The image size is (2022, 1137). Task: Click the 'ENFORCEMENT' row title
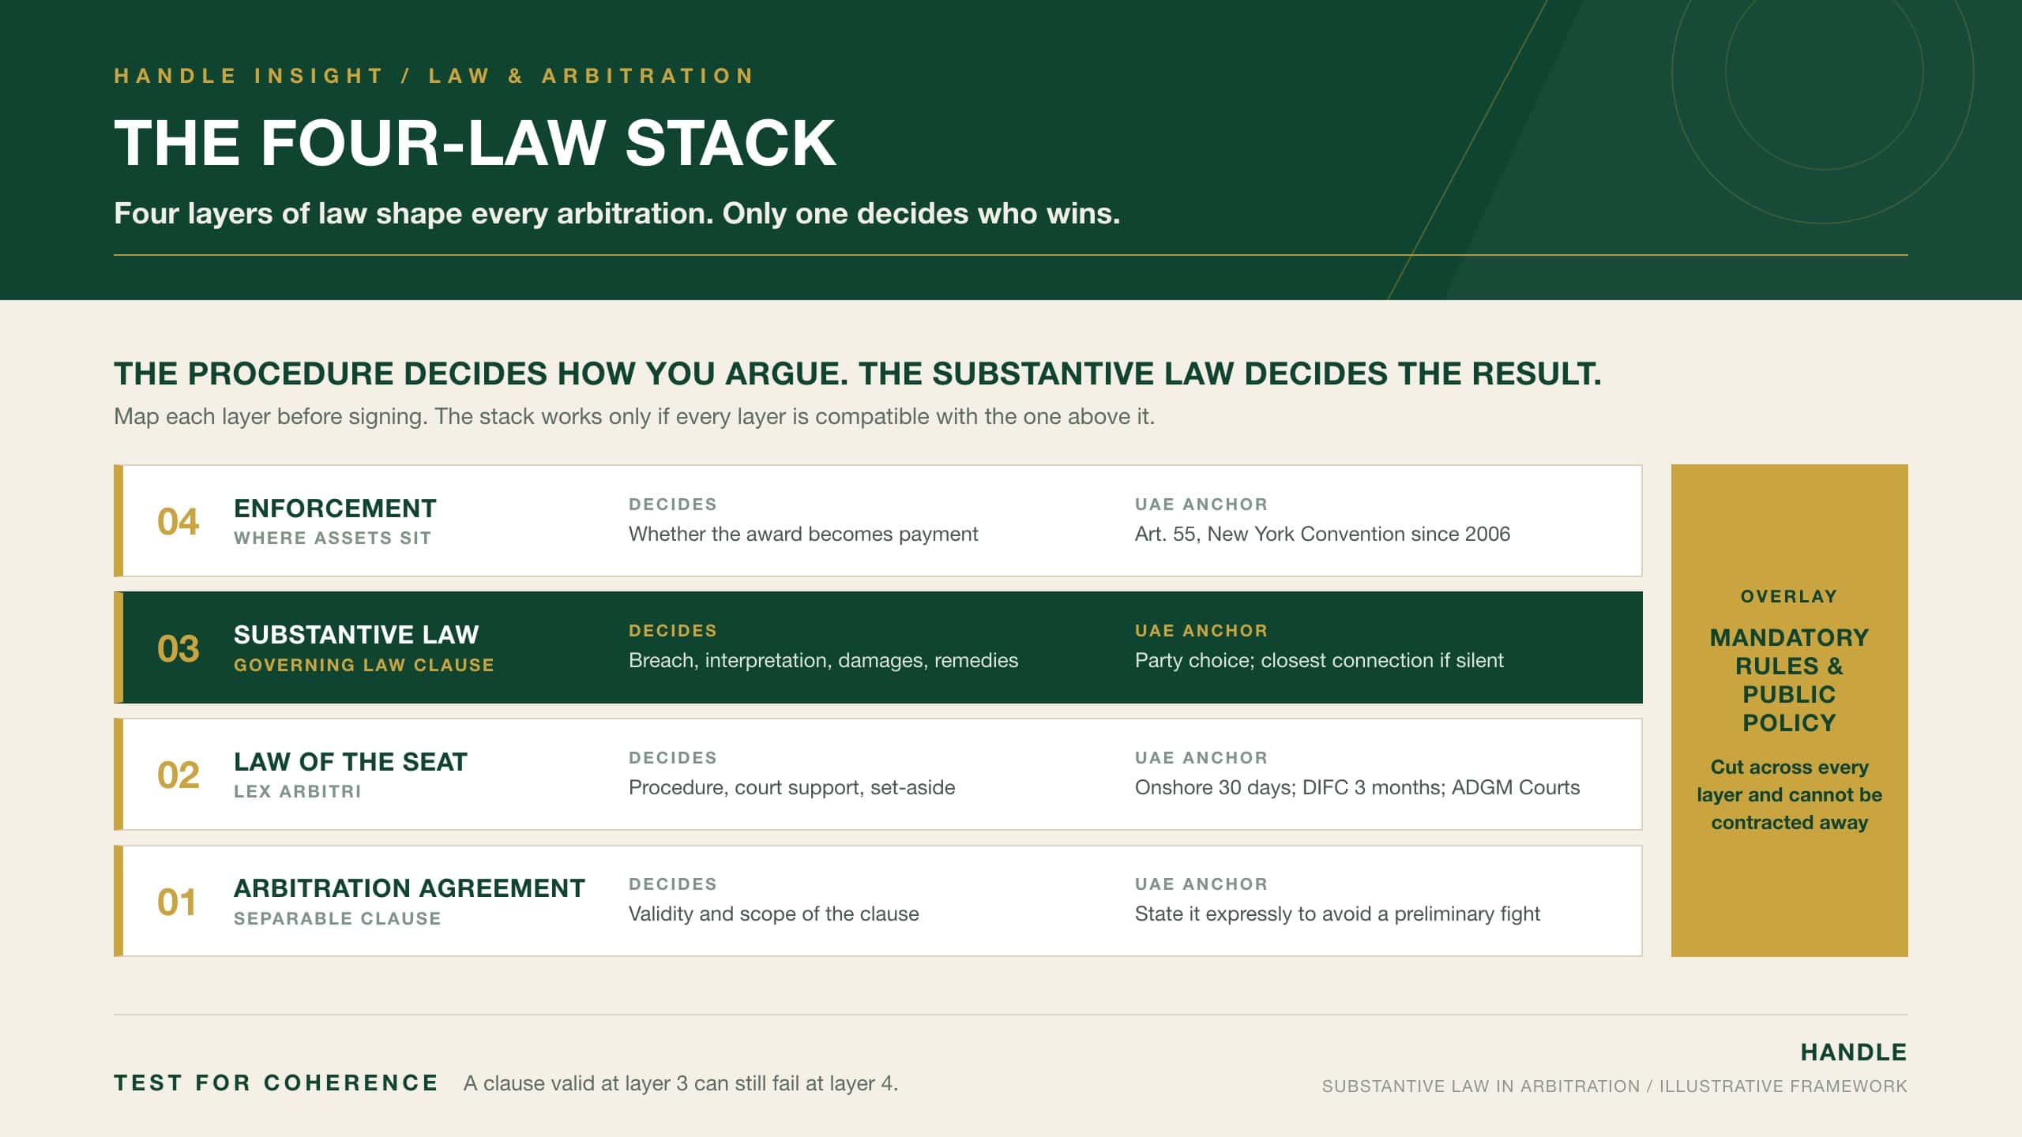(335, 508)
